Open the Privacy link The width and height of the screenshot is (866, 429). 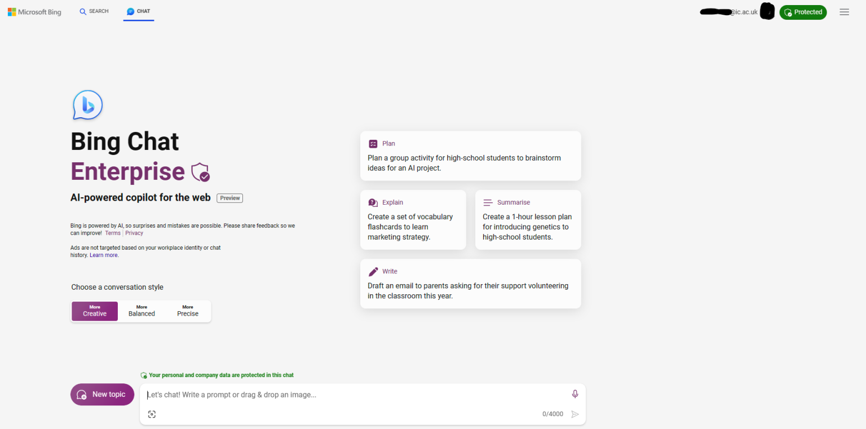(x=134, y=233)
